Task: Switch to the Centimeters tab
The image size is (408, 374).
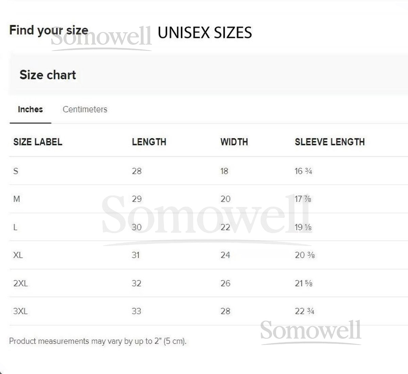Action: click(85, 109)
